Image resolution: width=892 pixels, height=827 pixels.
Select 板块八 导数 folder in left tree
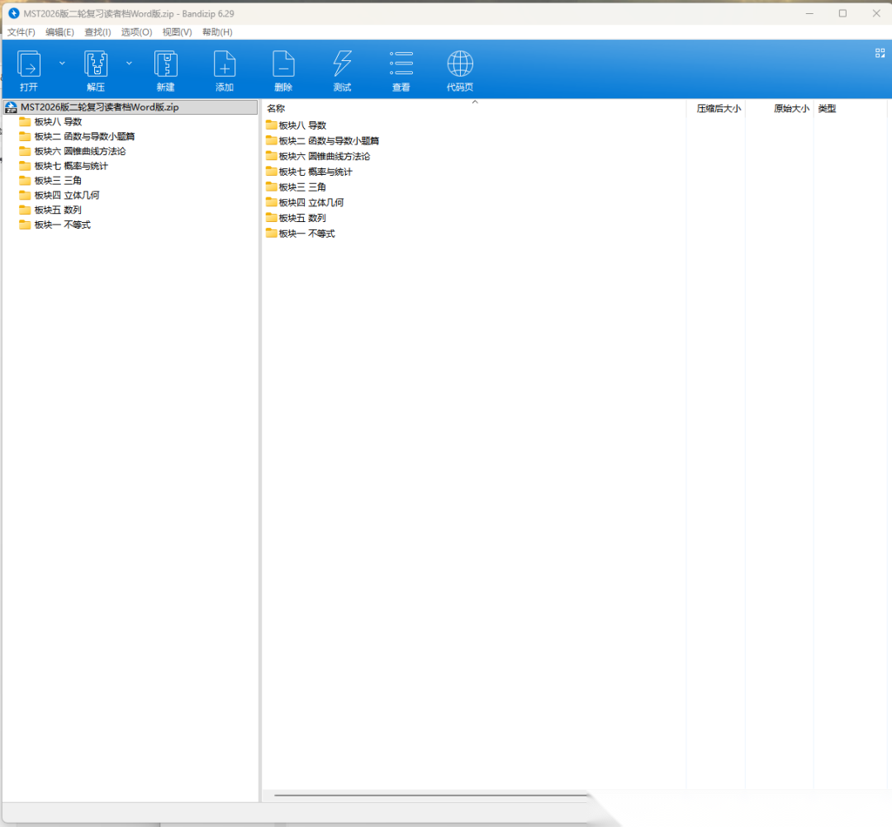pos(58,122)
